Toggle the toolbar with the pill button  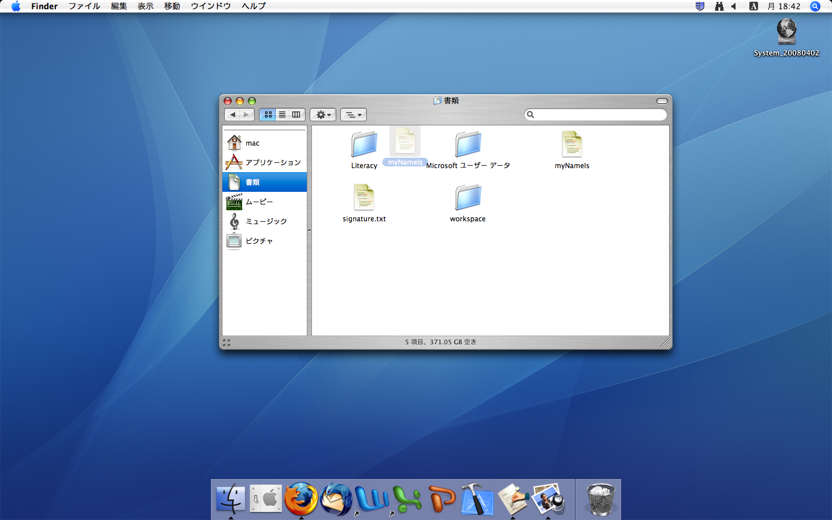pos(662,101)
